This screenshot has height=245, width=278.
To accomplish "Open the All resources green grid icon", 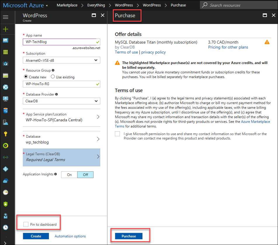I will coord(6,52).
